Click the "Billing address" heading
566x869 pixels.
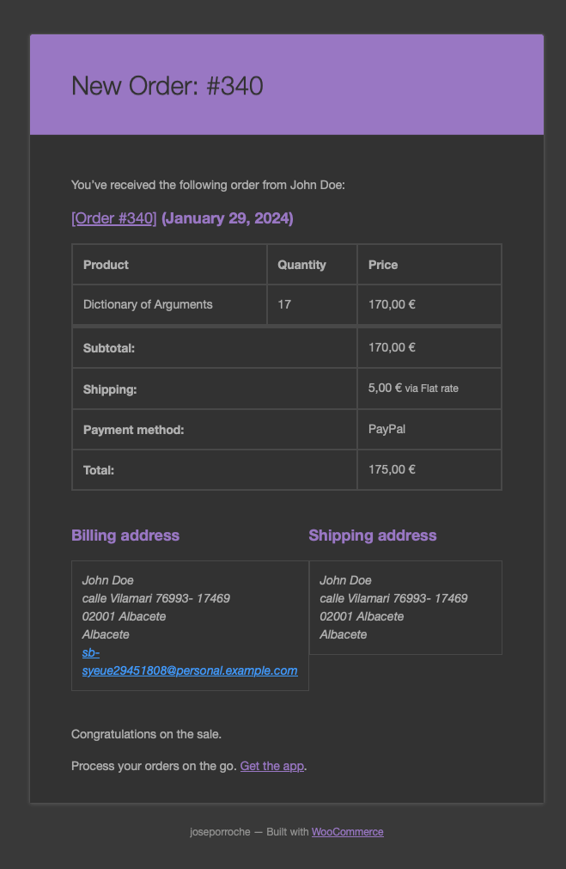pos(125,535)
